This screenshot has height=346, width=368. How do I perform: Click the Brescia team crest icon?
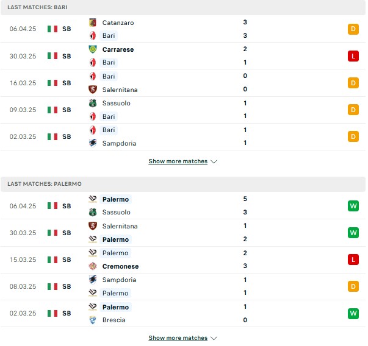tap(93, 320)
